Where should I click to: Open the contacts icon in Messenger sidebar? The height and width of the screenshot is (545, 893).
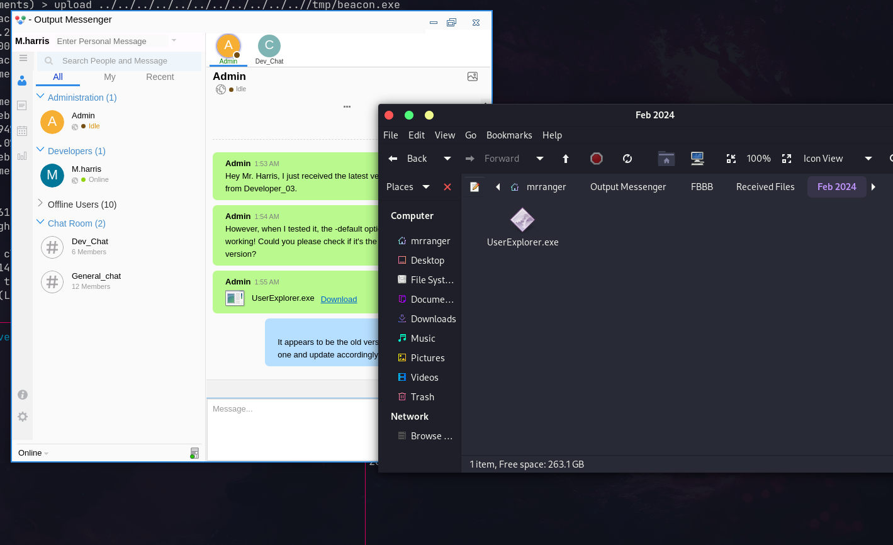(x=22, y=81)
